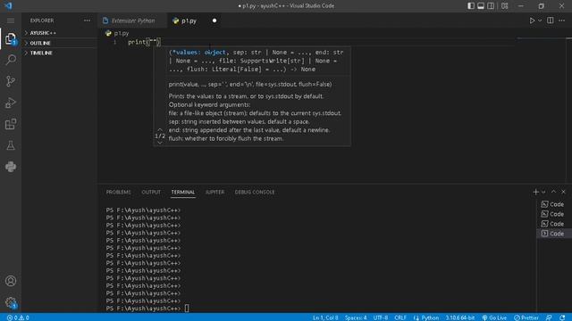The height and width of the screenshot is (321, 572).
Task: Toggle bottom panel layout button
Action: click(x=481, y=6)
